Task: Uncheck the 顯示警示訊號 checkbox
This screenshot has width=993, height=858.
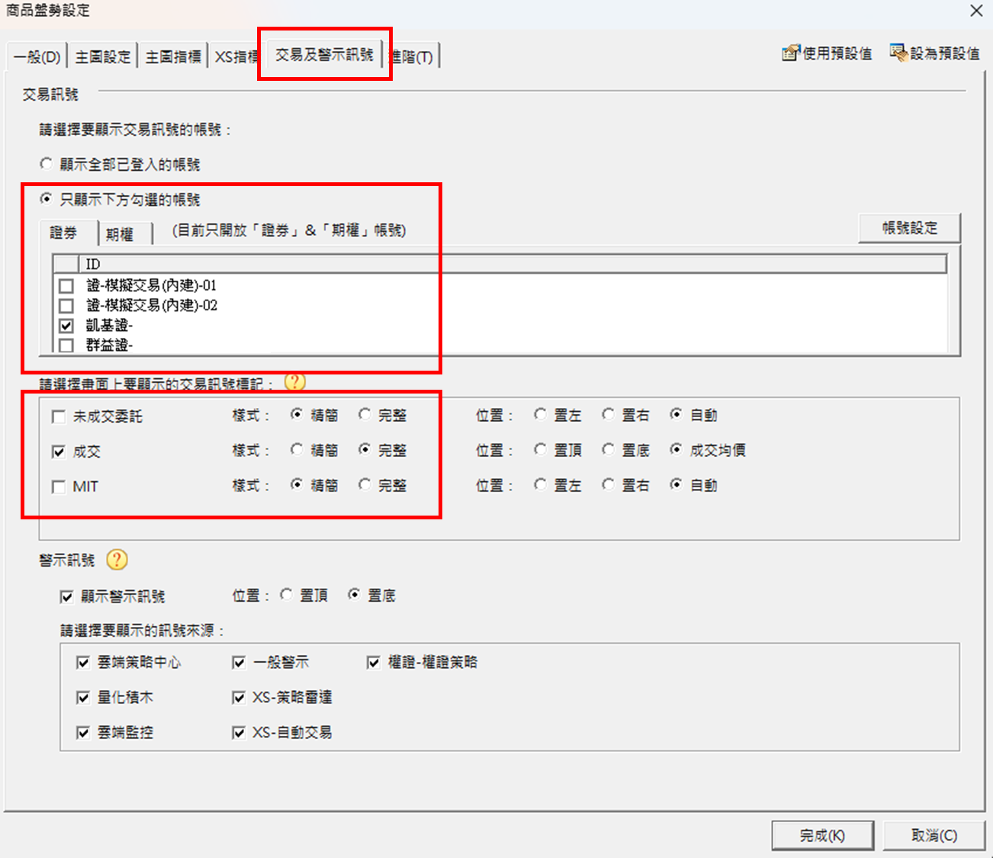Action: tap(66, 596)
